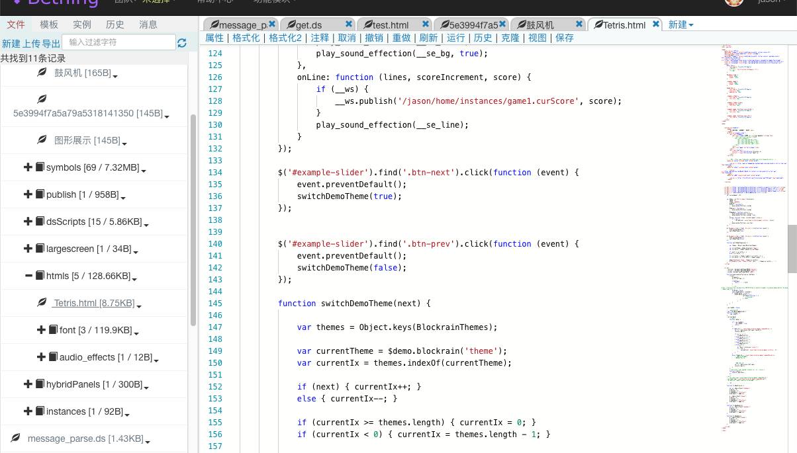This screenshot has height=453, width=797.
Task: Switch to the test.html editor tab
Action: click(x=389, y=25)
